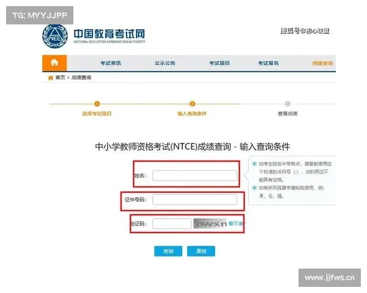The image size is (367, 293).
Task: Follow the 首页 breadcrumb link
Action: [x=60, y=78]
